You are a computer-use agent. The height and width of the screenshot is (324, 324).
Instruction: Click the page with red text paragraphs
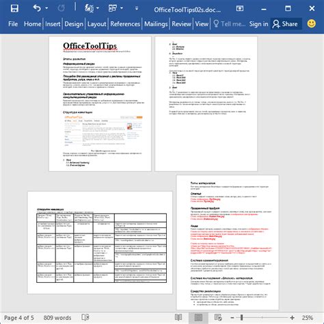click(228, 242)
